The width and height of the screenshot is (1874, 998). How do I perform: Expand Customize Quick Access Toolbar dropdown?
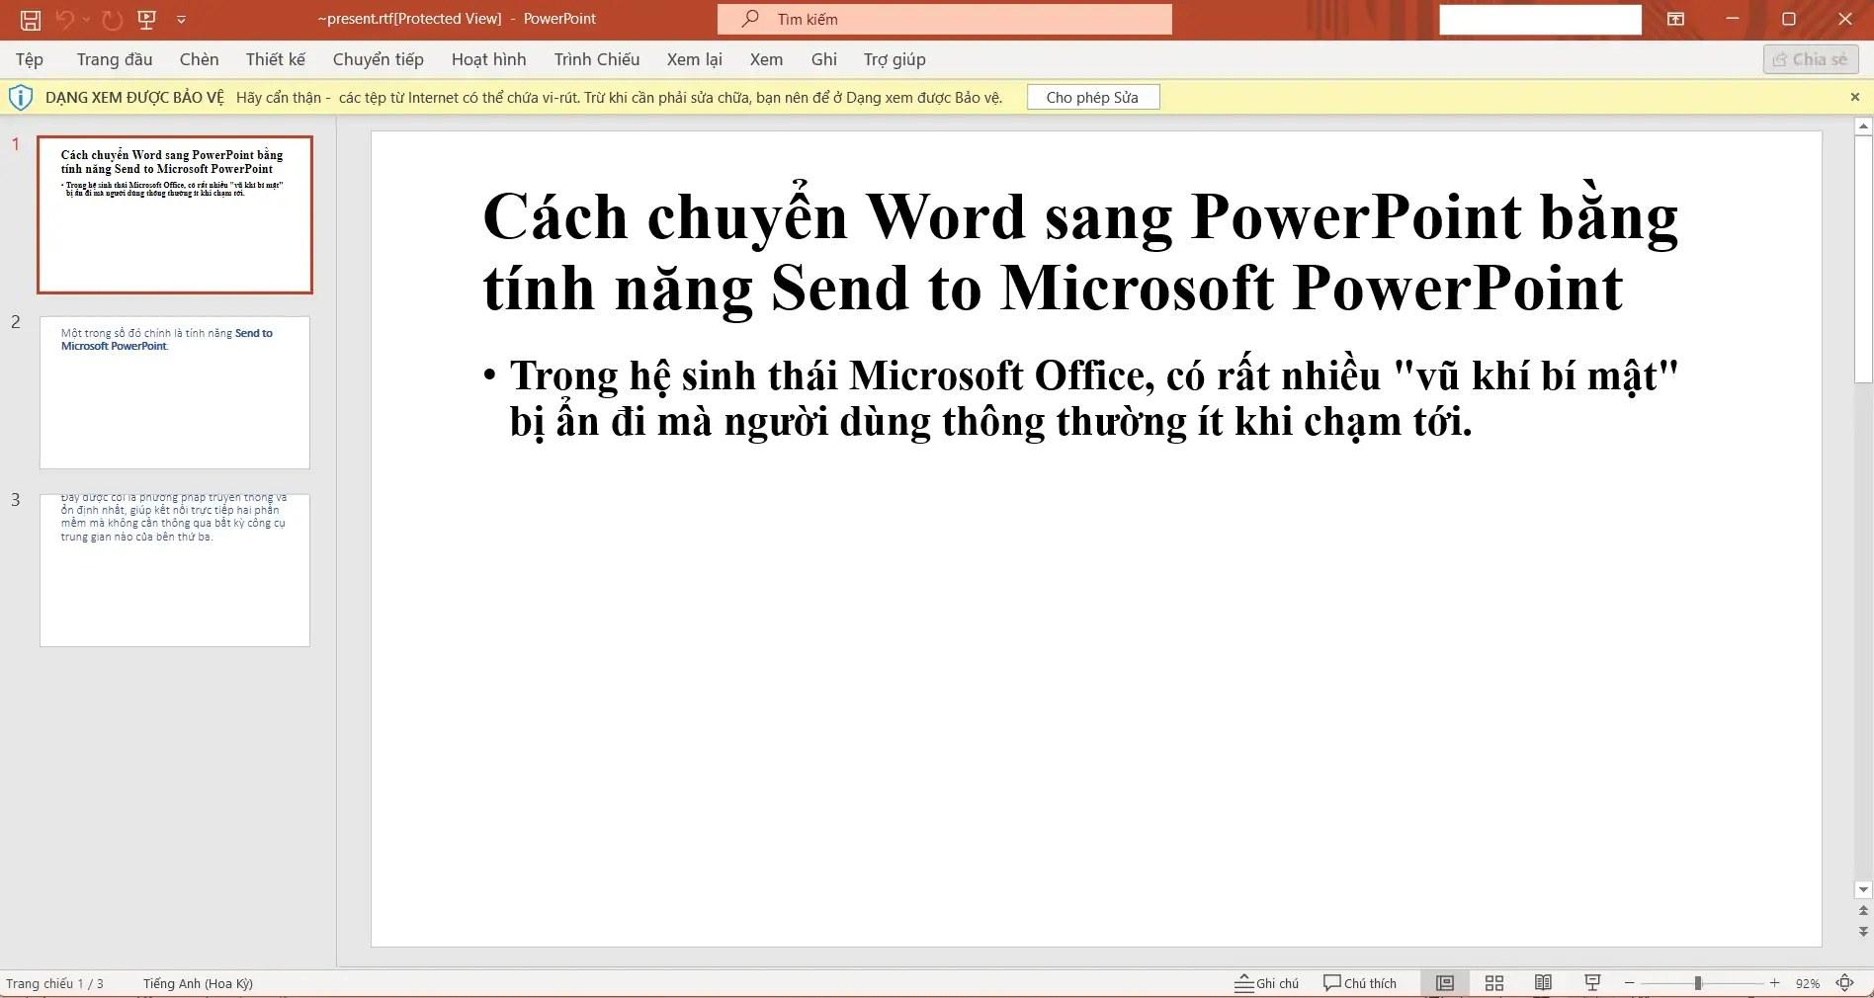181,19
